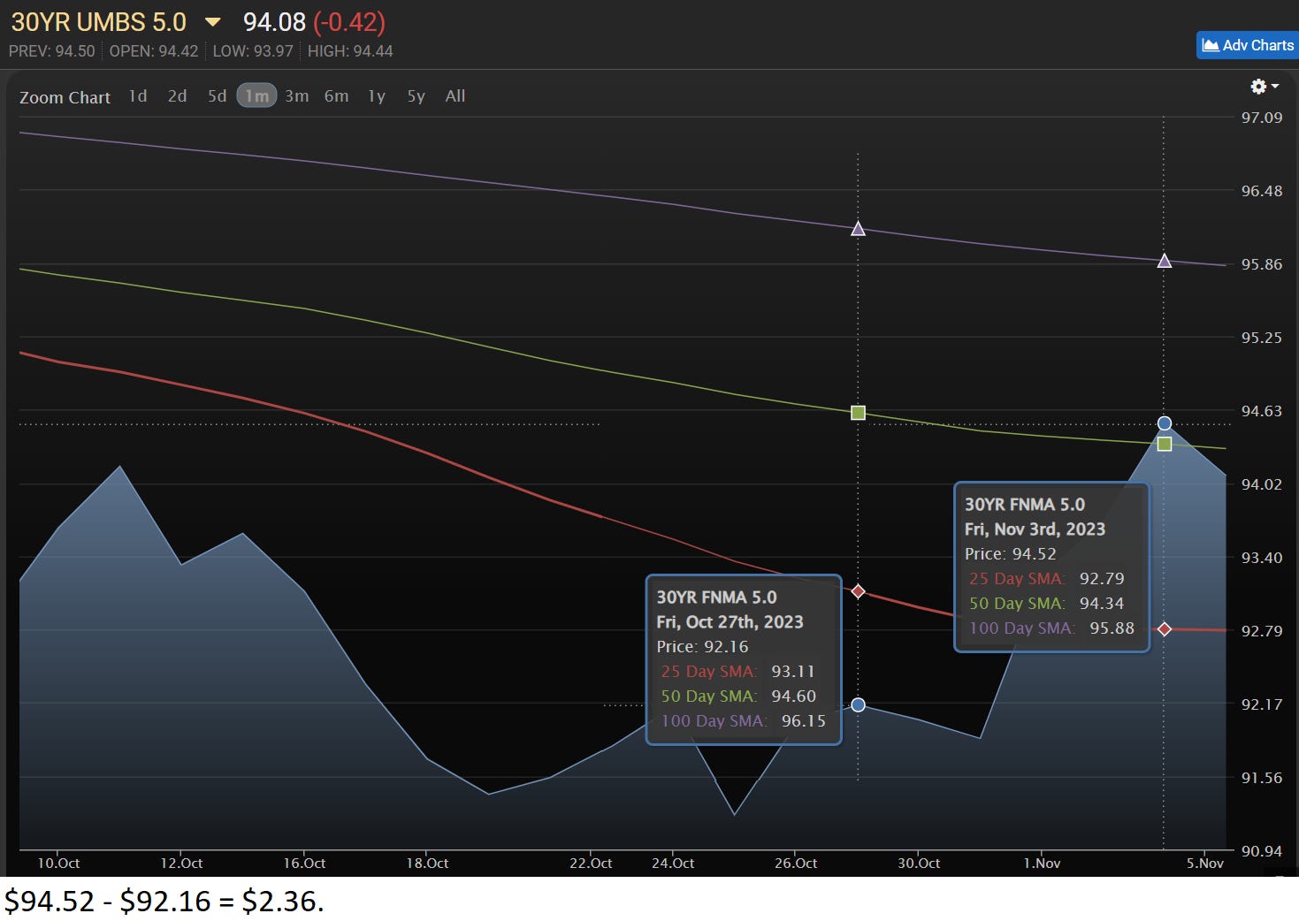Viewport: 1299px width, 921px height.
Task: Click the 30YR UMBS 5.0 title text
Action: tap(99, 22)
